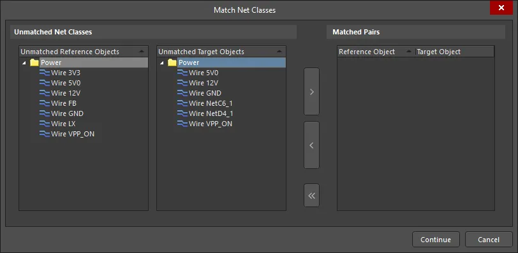Select the Power label in Target Objects

[189, 62]
